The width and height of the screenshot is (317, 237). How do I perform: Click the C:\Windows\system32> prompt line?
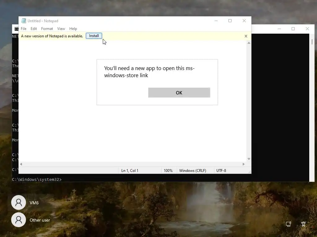click(x=37, y=179)
